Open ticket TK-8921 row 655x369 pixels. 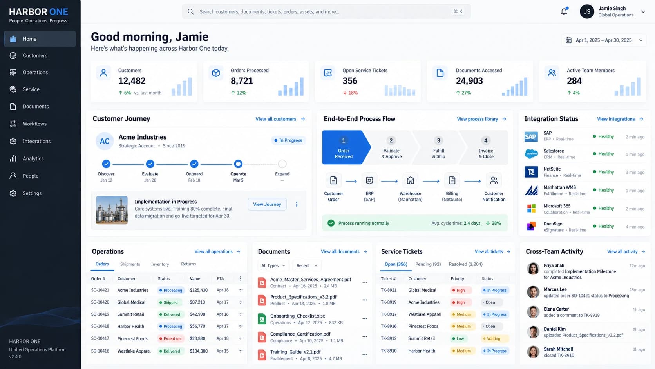tap(445, 290)
